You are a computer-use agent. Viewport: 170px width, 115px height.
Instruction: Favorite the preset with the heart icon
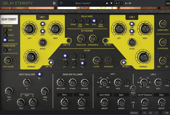tap(61, 3)
